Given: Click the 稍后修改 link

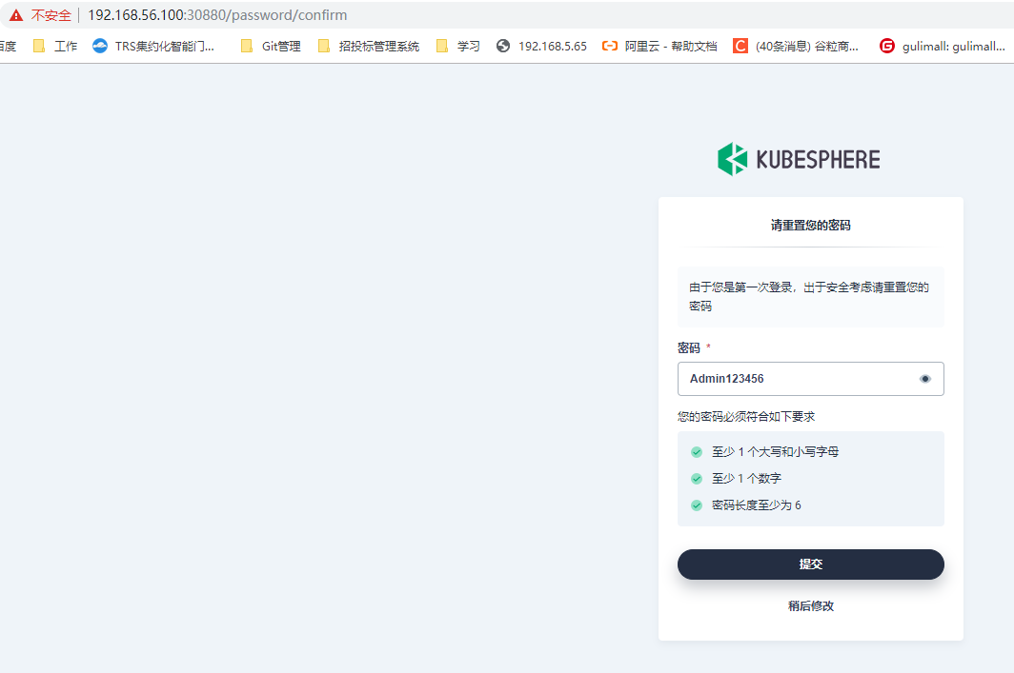Looking at the screenshot, I should 810,605.
